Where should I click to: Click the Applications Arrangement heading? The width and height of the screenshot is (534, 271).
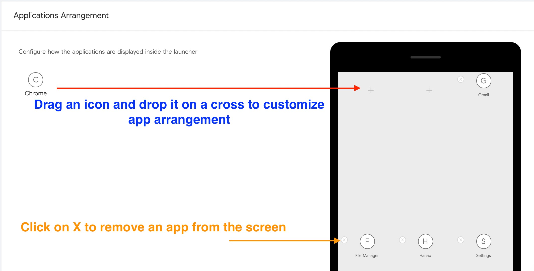pos(61,16)
